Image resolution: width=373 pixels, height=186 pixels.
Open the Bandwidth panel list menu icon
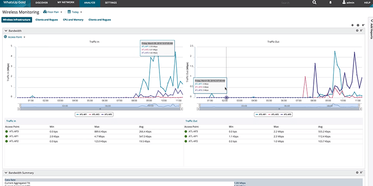[x=361, y=31]
